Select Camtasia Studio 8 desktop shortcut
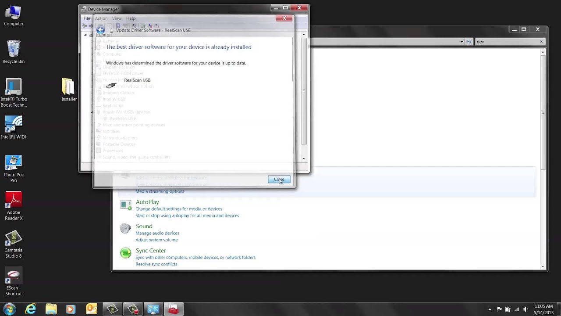 pos(14,244)
